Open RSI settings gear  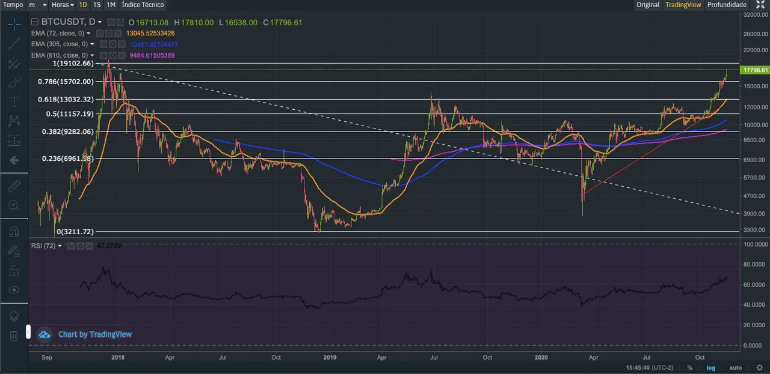80,246
